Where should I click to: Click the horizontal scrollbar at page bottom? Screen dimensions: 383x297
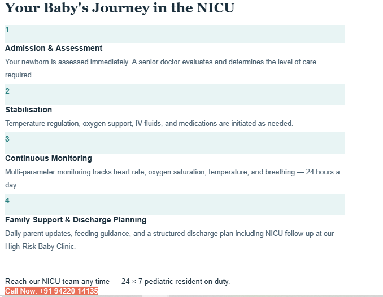[191, 296]
